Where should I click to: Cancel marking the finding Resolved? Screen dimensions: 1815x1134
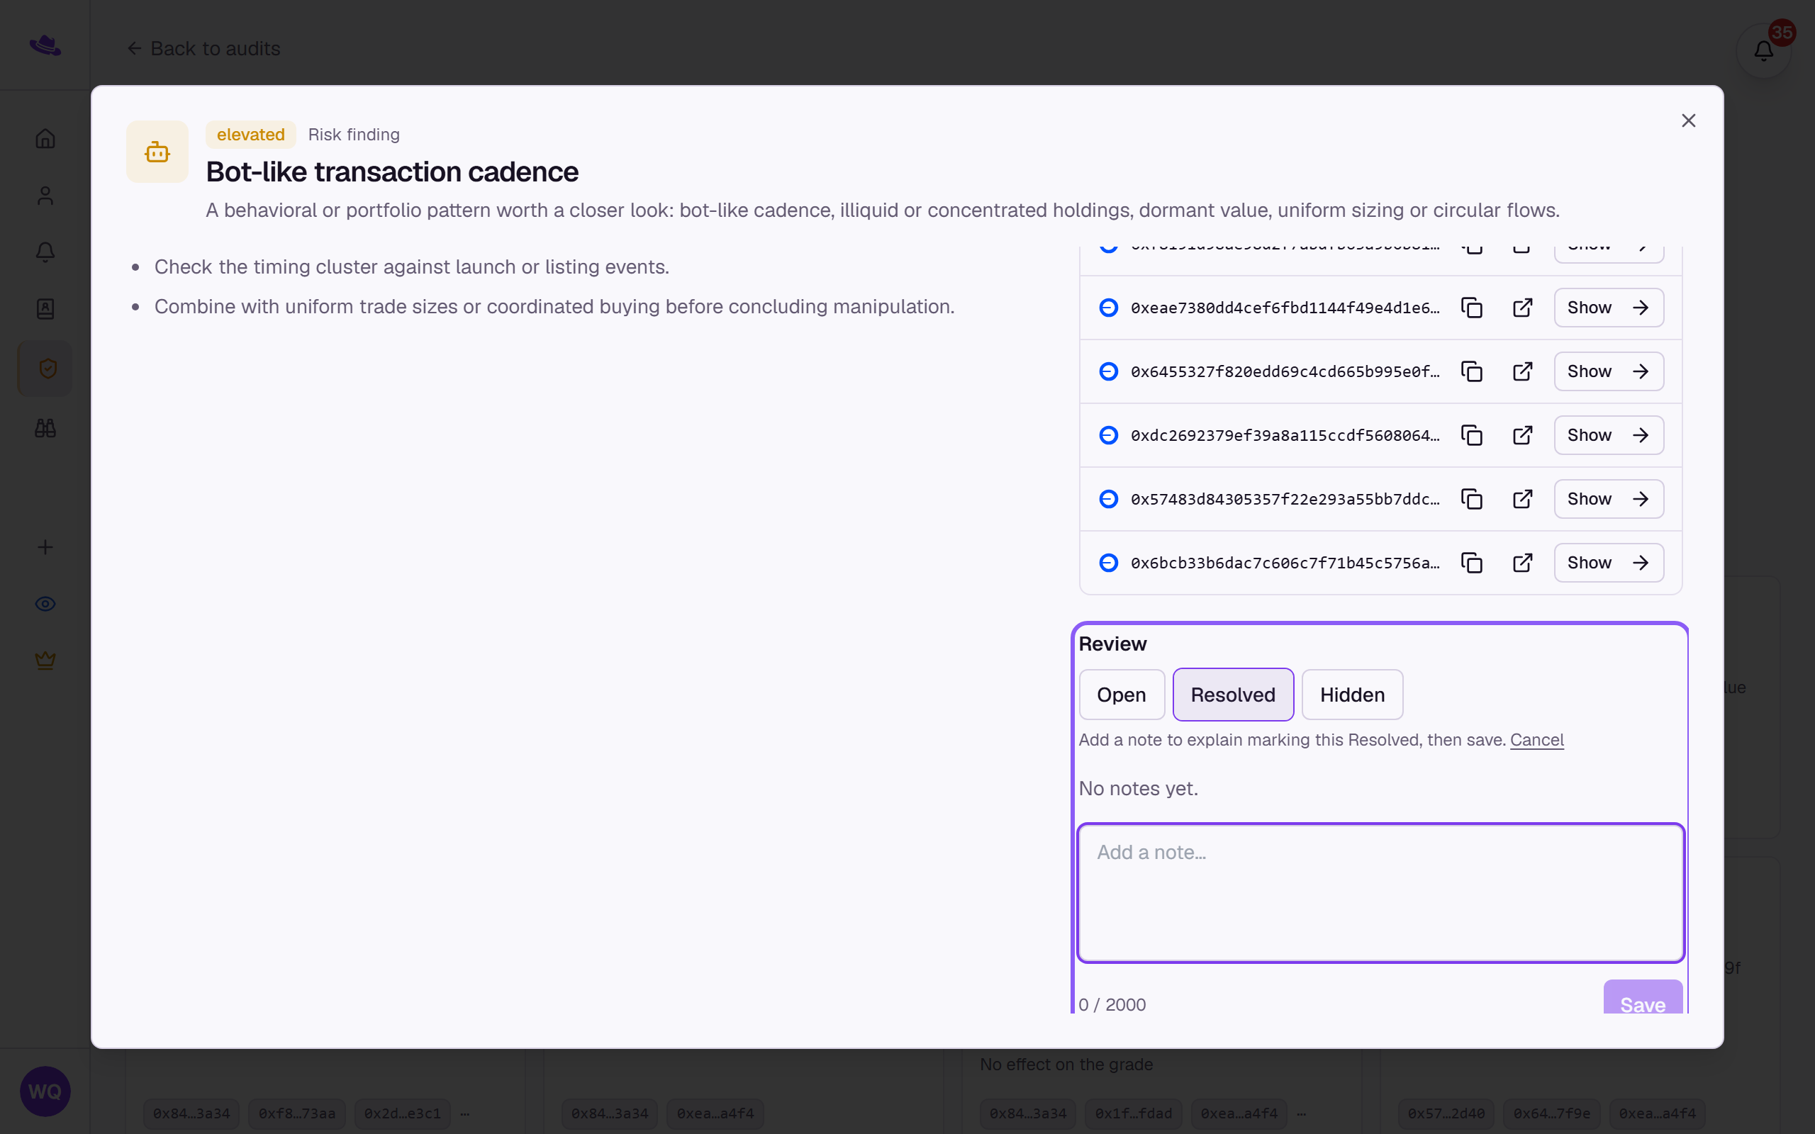(1537, 739)
